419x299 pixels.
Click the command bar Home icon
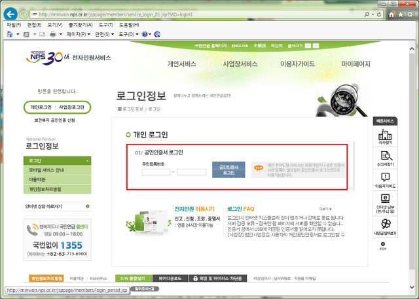(10, 34)
